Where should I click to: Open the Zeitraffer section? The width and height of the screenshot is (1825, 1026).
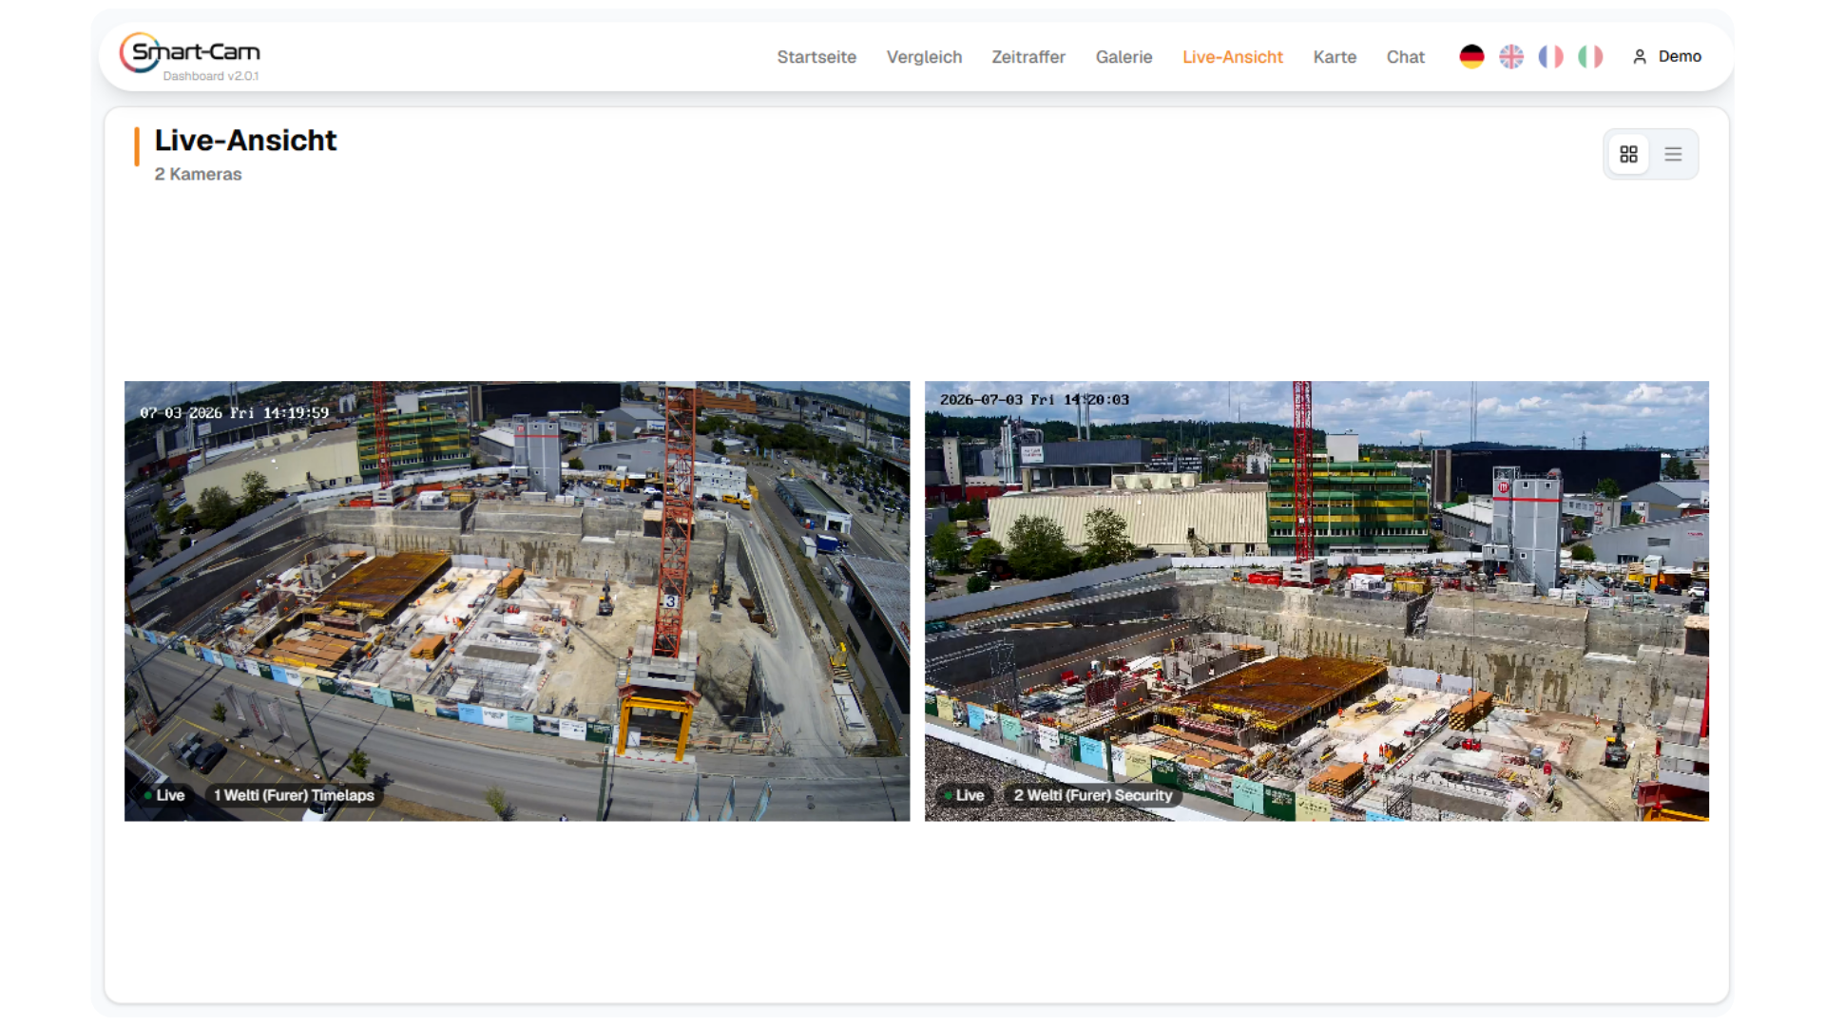(1028, 57)
